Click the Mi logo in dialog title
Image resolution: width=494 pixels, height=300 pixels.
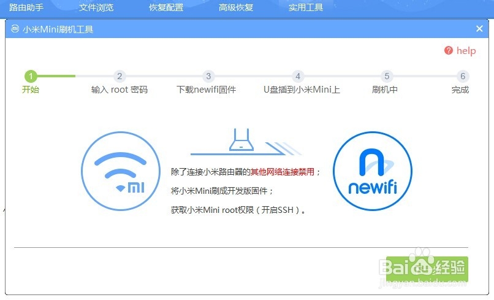coord(15,29)
